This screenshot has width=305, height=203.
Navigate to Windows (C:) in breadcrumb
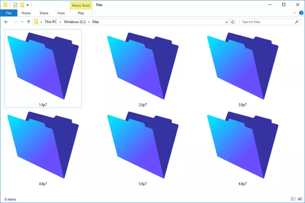pos(75,22)
